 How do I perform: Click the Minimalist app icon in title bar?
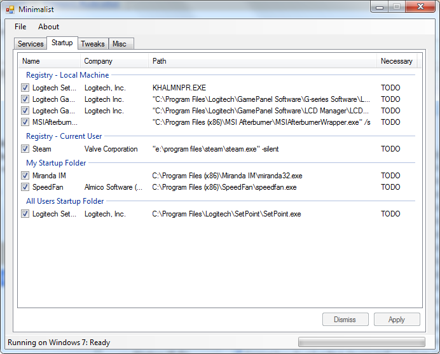10,10
